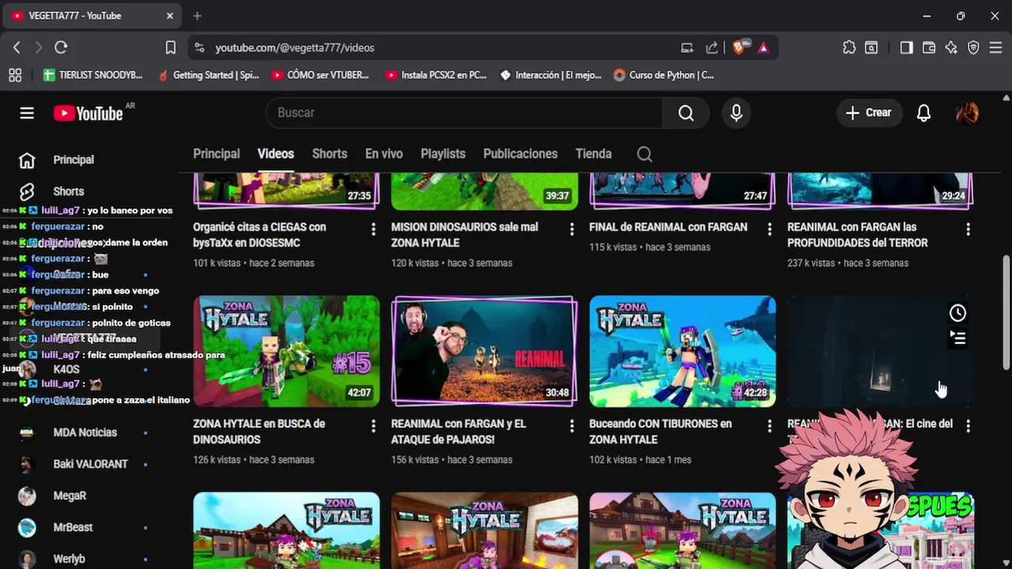
Task: Select the Videos channel tab
Action: 276,154
